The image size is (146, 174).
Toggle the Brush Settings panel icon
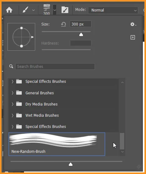(65, 10)
